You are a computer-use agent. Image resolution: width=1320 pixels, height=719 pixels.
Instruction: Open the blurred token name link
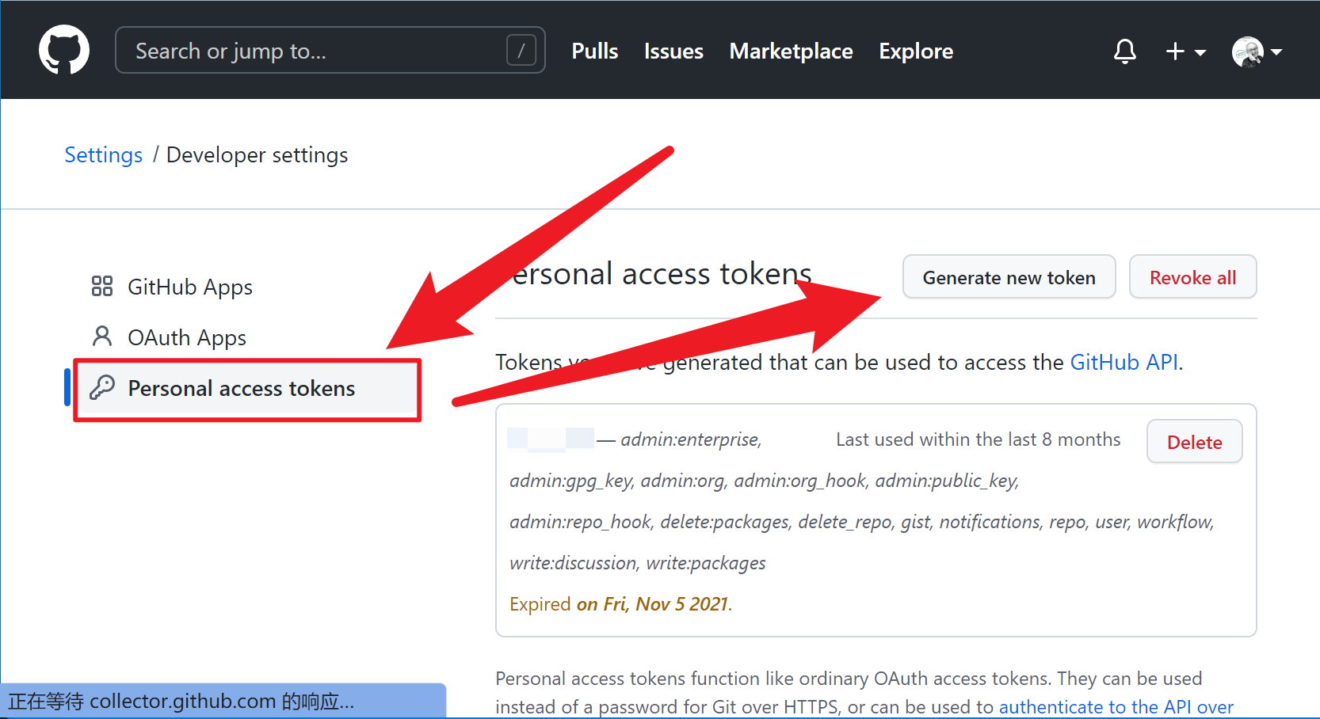[551, 439]
